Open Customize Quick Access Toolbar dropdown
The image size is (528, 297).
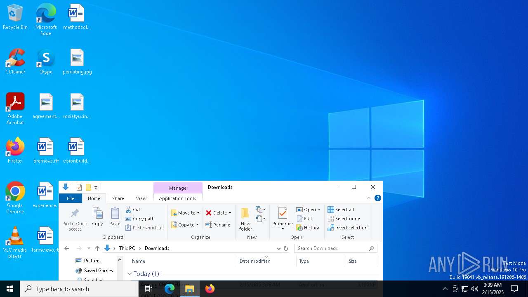pos(96,188)
